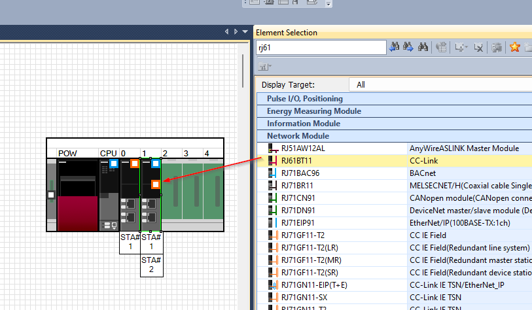Click the grayed add module icon with dropdown
Viewport: 532px width, 310px height.
click(x=461, y=48)
